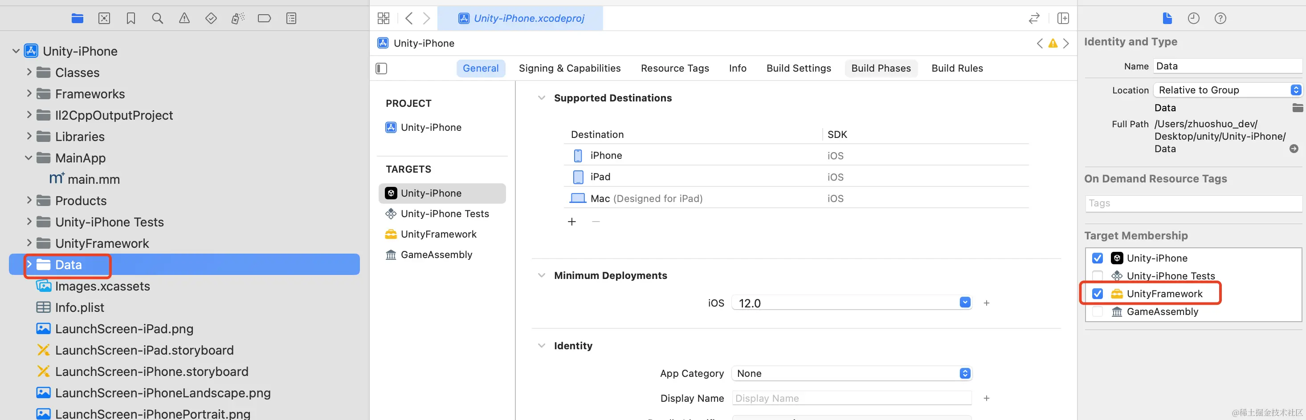Click the editor options swap arrows icon
The height and width of the screenshot is (420, 1306).
pyautogui.click(x=1034, y=19)
